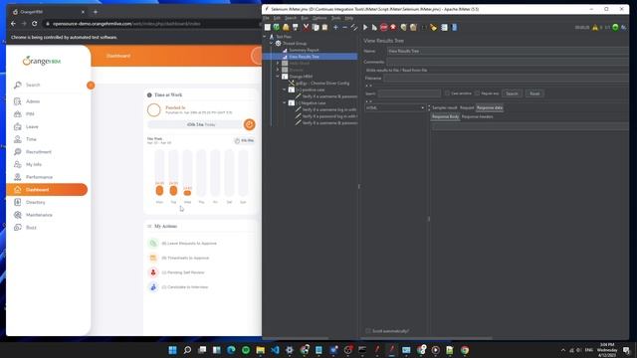
Task: Collapse the Thread Group tree node
Action: pyautogui.click(x=271, y=43)
